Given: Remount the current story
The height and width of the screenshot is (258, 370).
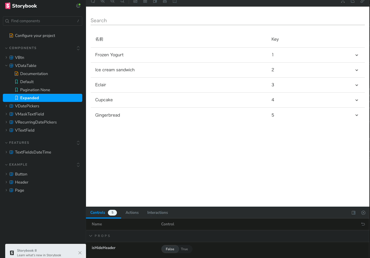Looking at the screenshot, I should (x=93, y=2).
